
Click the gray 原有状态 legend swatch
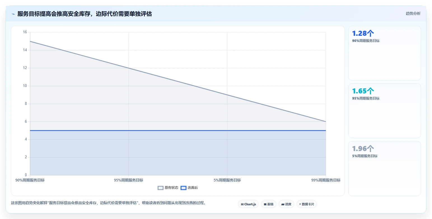point(160,188)
